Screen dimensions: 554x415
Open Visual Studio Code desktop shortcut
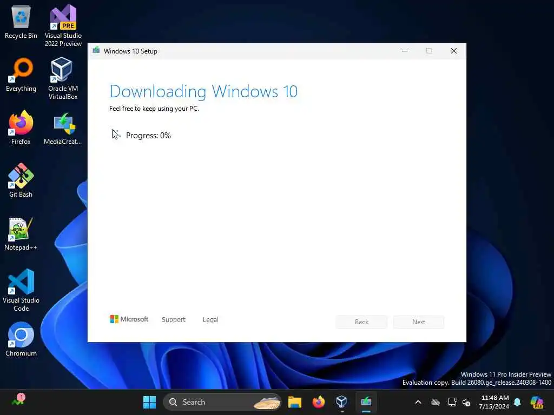[x=21, y=290]
